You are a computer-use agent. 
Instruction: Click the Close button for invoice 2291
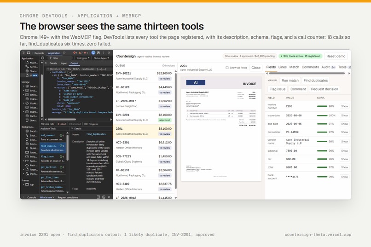coord(256,68)
